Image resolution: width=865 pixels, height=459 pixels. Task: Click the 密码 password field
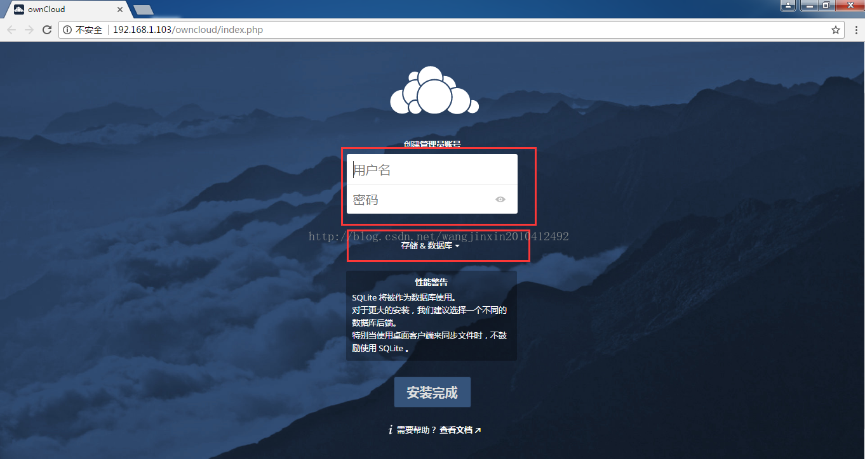coord(432,199)
